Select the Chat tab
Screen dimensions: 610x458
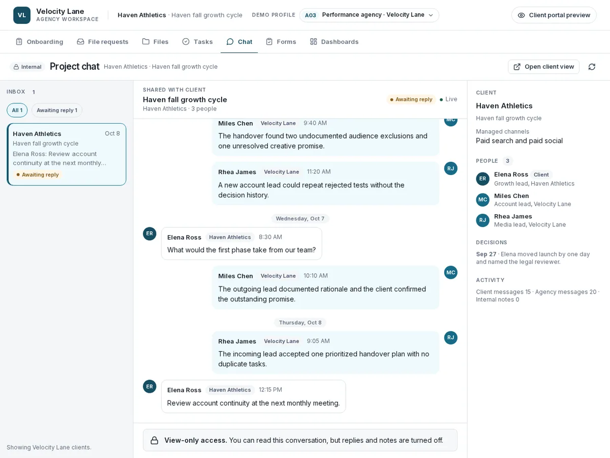pos(239,42)
